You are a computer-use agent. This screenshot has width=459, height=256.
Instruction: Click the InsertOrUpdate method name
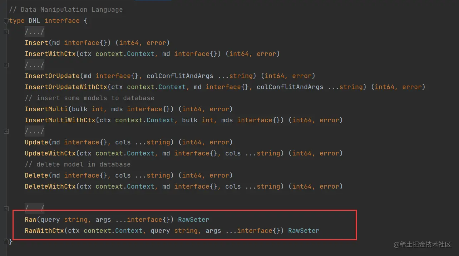coord(52,76)
